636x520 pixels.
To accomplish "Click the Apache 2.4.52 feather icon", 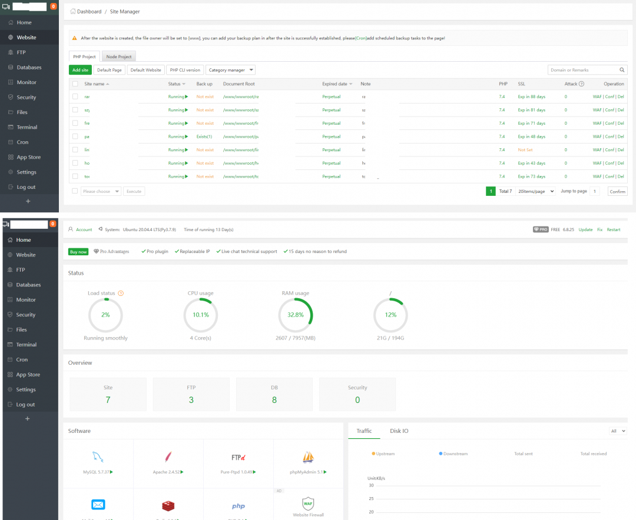I will [x=168, y=457].
